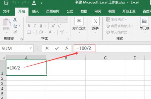Viewport: 151px width, 99px height.
Task: Open the Customize Quick Access Toolbar menu
Action: pos(42,3)
